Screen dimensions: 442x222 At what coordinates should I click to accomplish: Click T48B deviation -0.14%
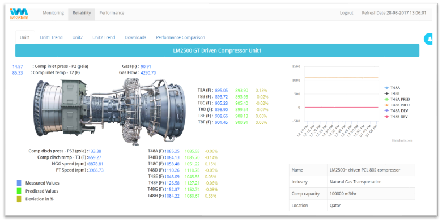click(x=211, y=157)
